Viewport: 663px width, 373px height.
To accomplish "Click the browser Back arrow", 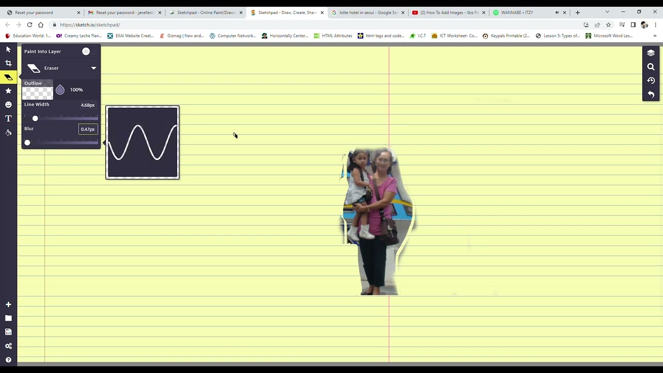I will coord(7,24).
